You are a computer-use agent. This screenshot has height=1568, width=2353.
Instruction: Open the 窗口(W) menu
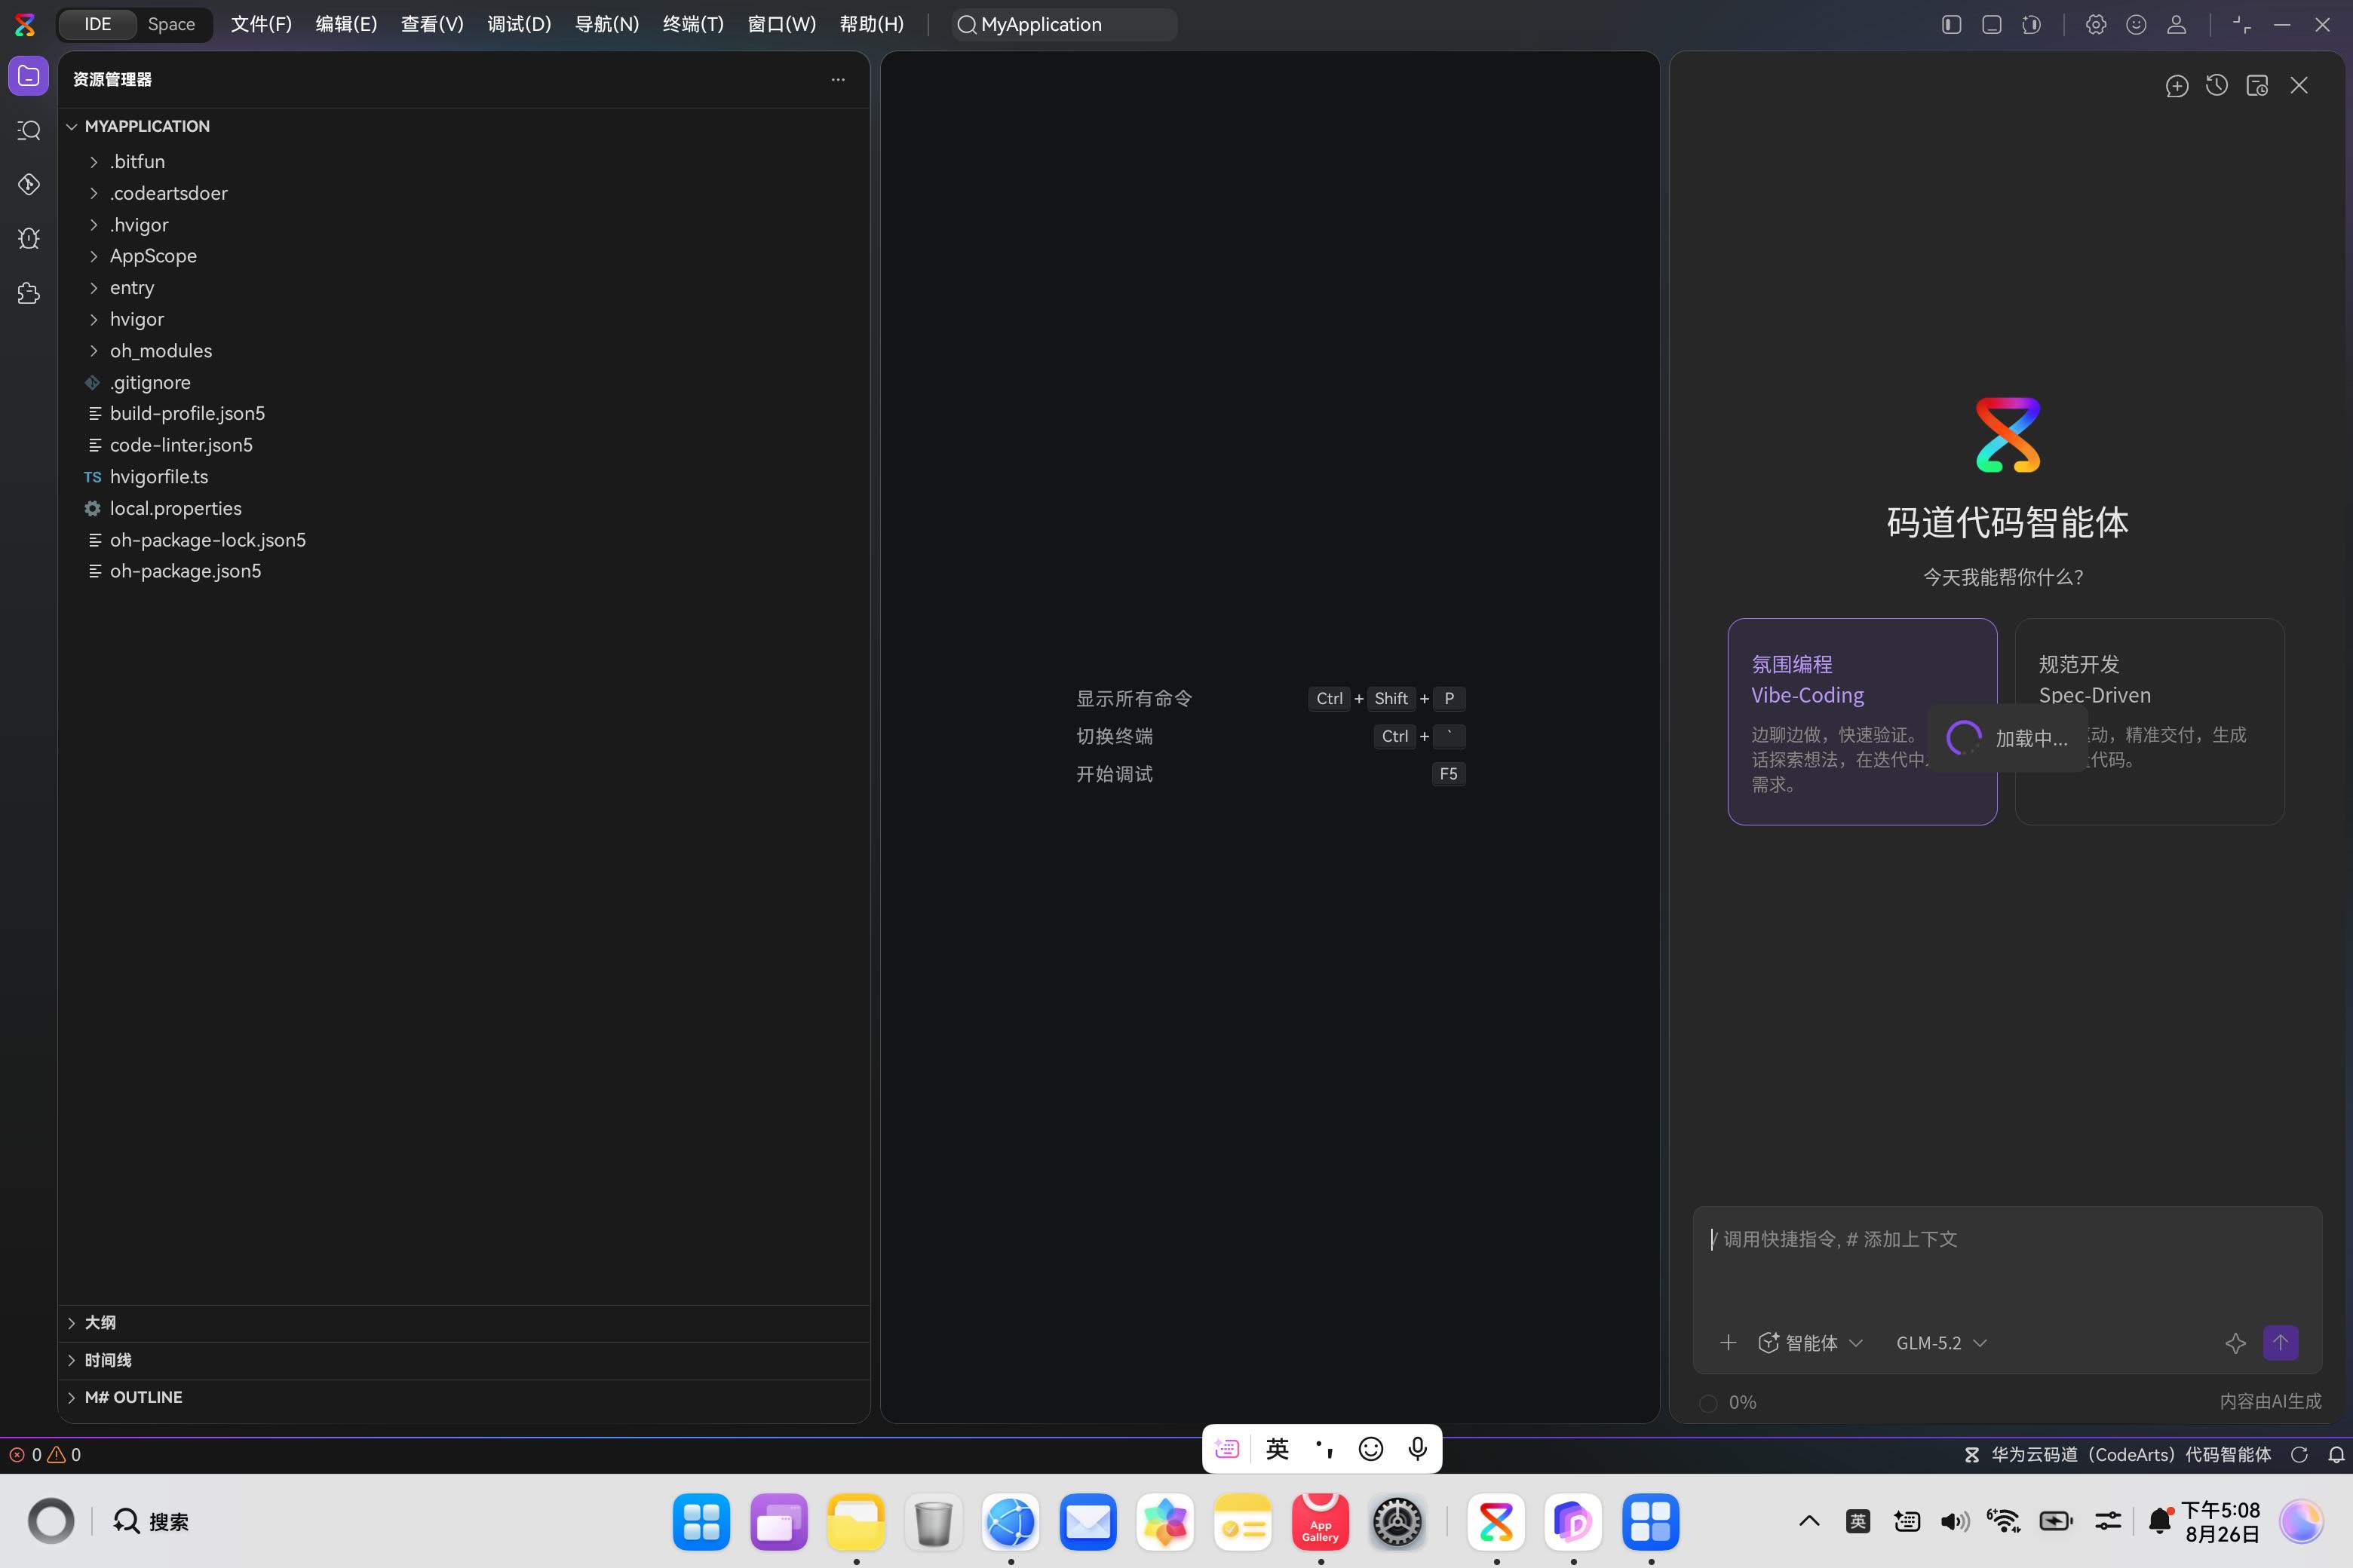pyautogui.click(x=781, y=24)
